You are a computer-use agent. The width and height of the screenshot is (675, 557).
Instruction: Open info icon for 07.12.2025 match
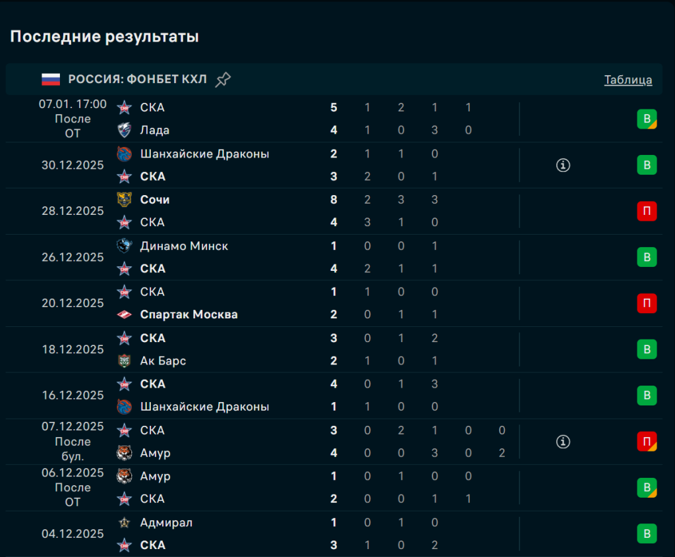(x=563, y=442)
